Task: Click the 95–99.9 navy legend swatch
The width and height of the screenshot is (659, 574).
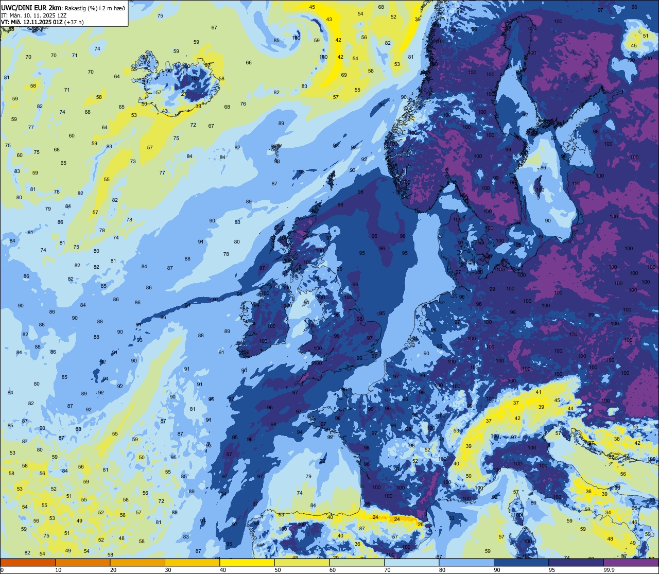Action: [576, 562]
